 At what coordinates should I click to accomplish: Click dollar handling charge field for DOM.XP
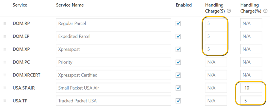point(216,49)
